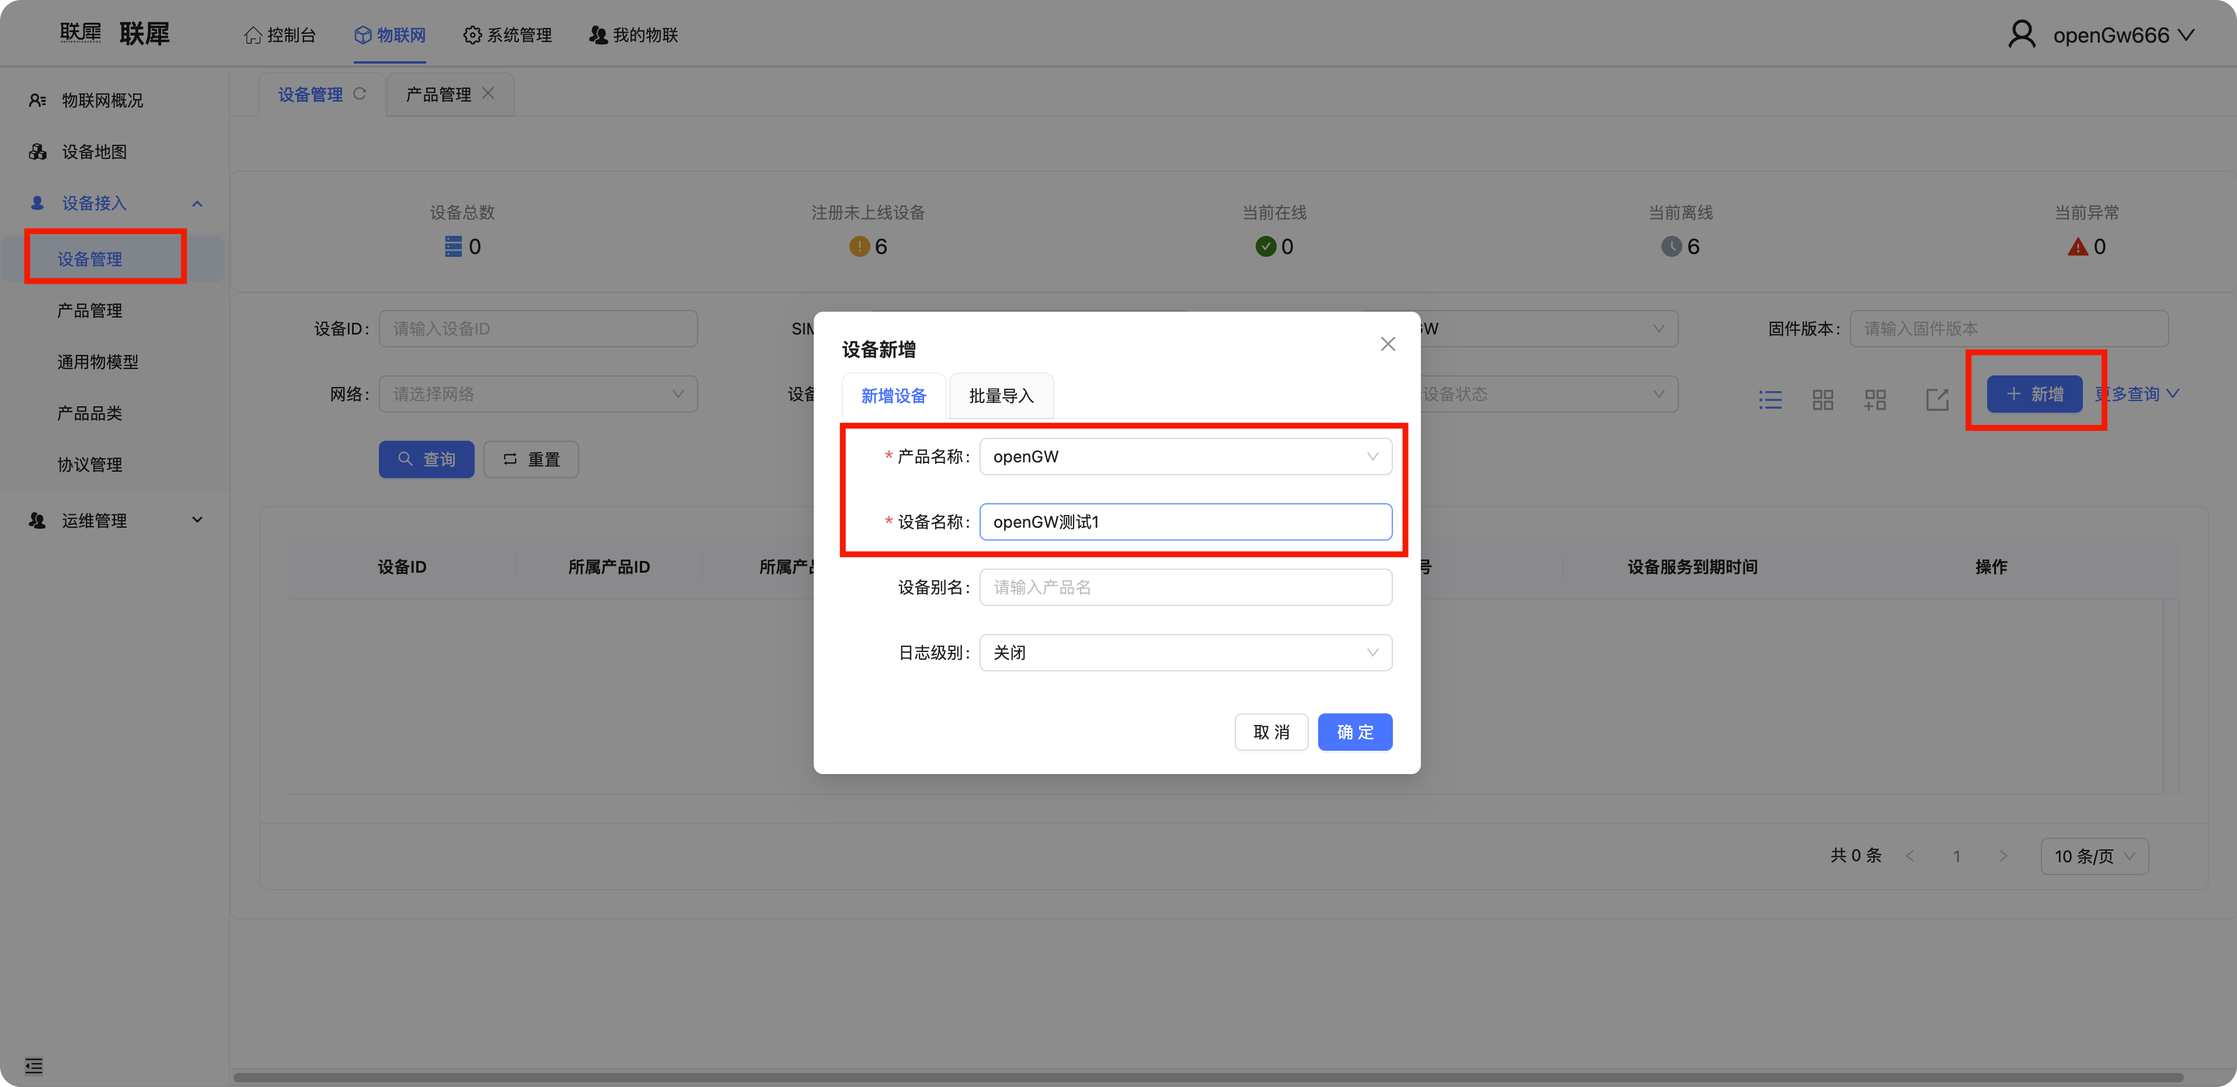Switch to the 批量导入 tab
Viewport: 2237px width, 1087px height.
click(x=1001, y=396)
